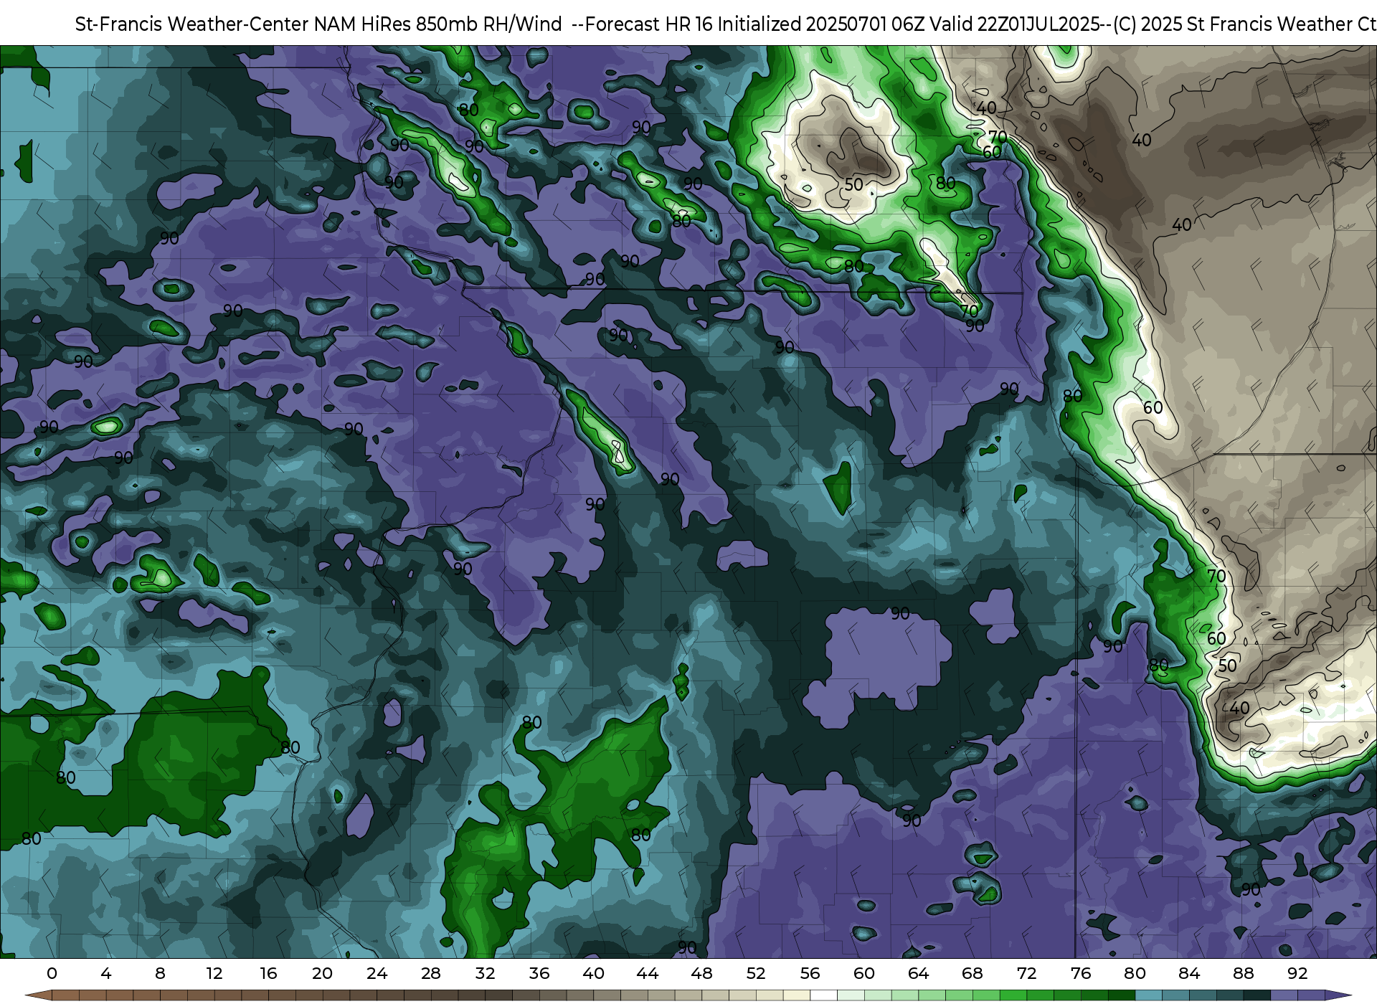
Task: Click the colorbar label "32"
Action: coord(486,974)
